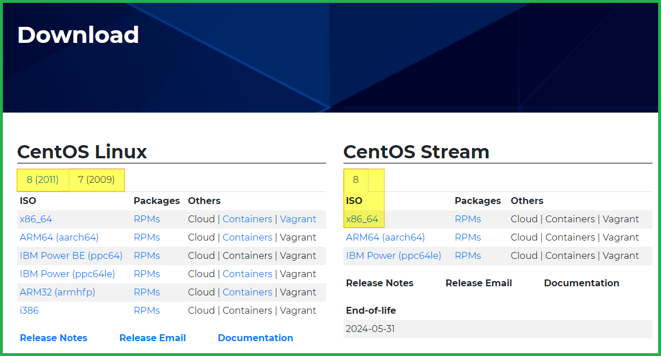Open Release Email link under CentOS Linux
The height and width of the screenshot is (356, 661).
point(153,338)
